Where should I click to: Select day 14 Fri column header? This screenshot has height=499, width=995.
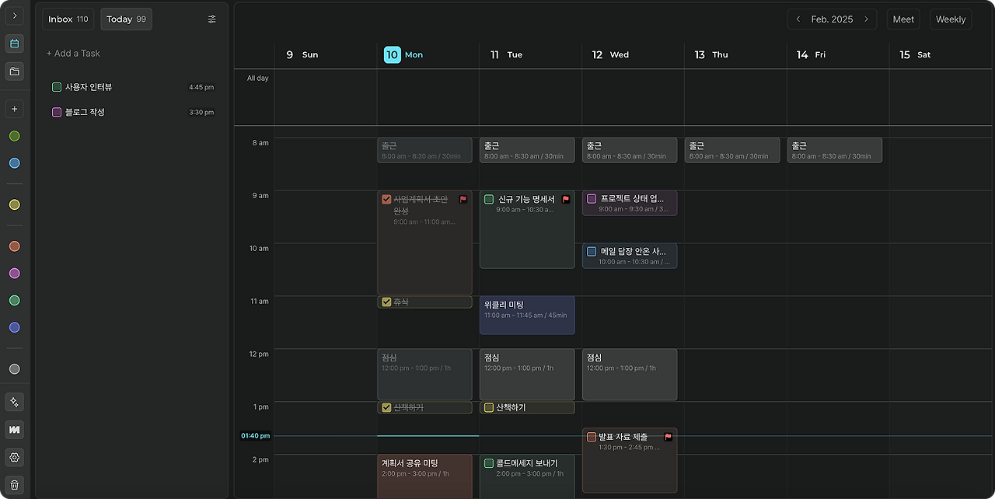click(811, 54)
